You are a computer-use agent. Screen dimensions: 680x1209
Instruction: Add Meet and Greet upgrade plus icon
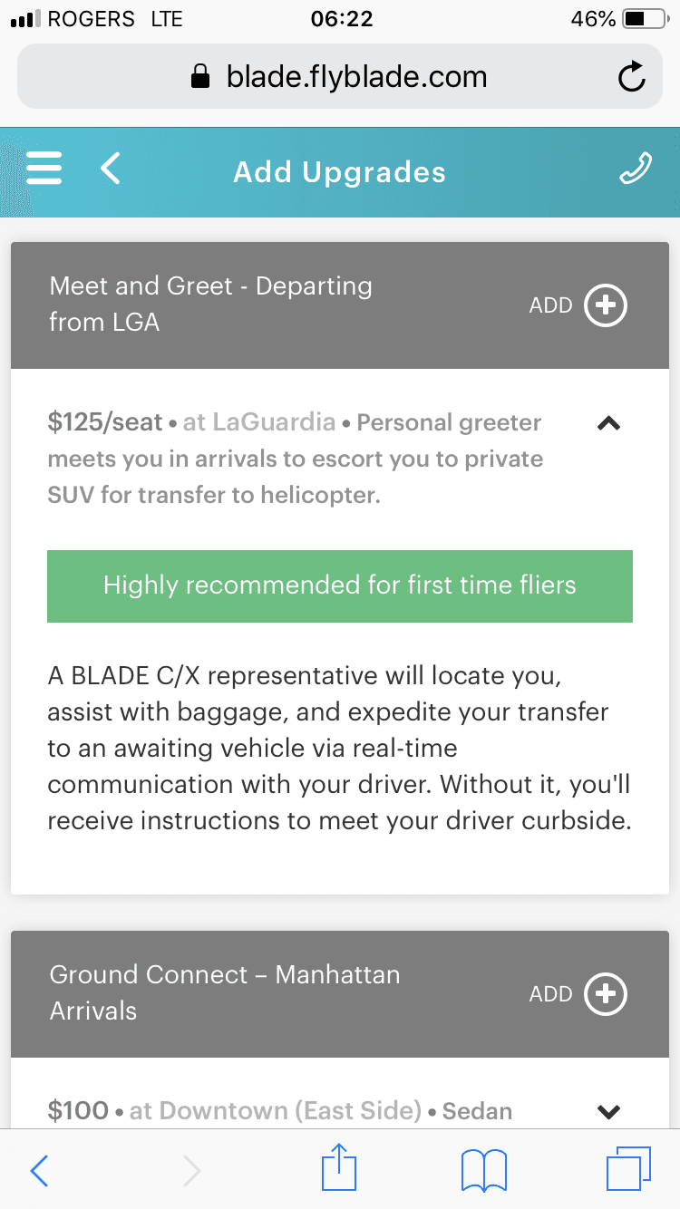click(x=606, y=305)
